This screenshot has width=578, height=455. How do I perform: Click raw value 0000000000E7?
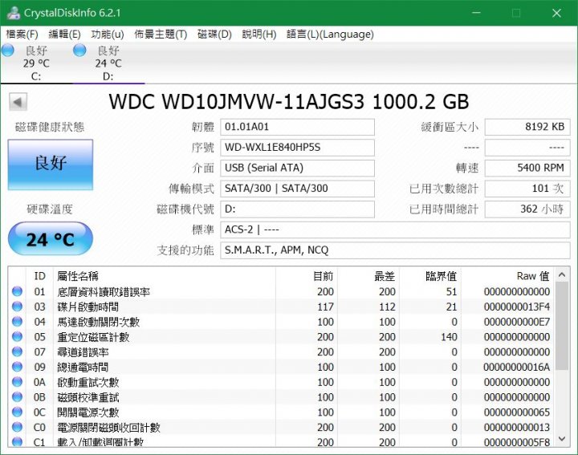(x=517, y=322)
